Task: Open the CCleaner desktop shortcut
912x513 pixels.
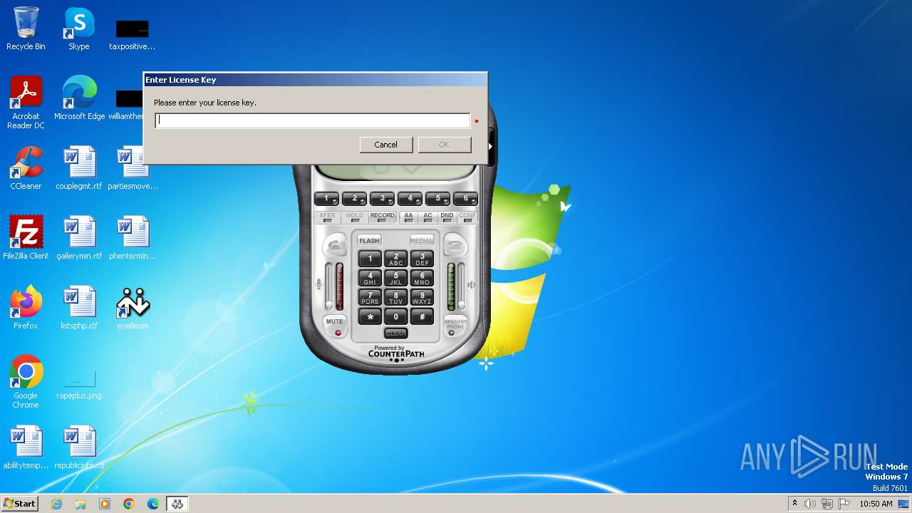Action: (26, 168)
